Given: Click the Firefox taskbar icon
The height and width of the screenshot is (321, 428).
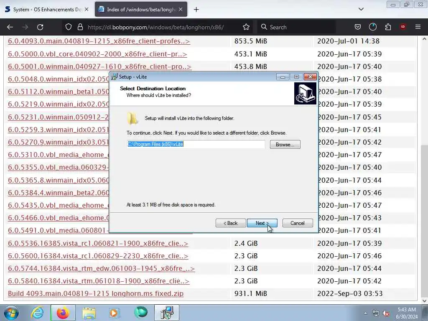Looking at the screenshot, I should click(x=63, y=313).
